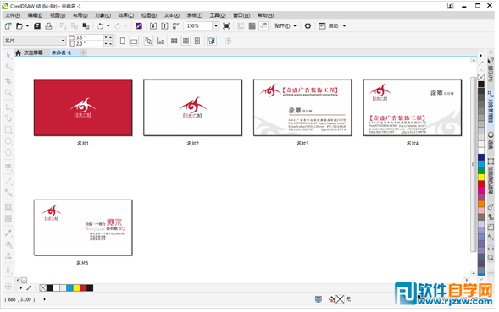The width and height of the screenshot is (499, 312).
Task: Create a new document with the New icon
Action: pyautogui.click(x=8, y=26)
